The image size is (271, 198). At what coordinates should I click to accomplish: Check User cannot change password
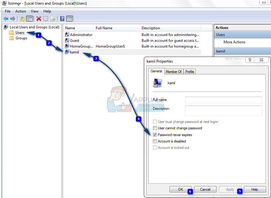tap(155, 128)
